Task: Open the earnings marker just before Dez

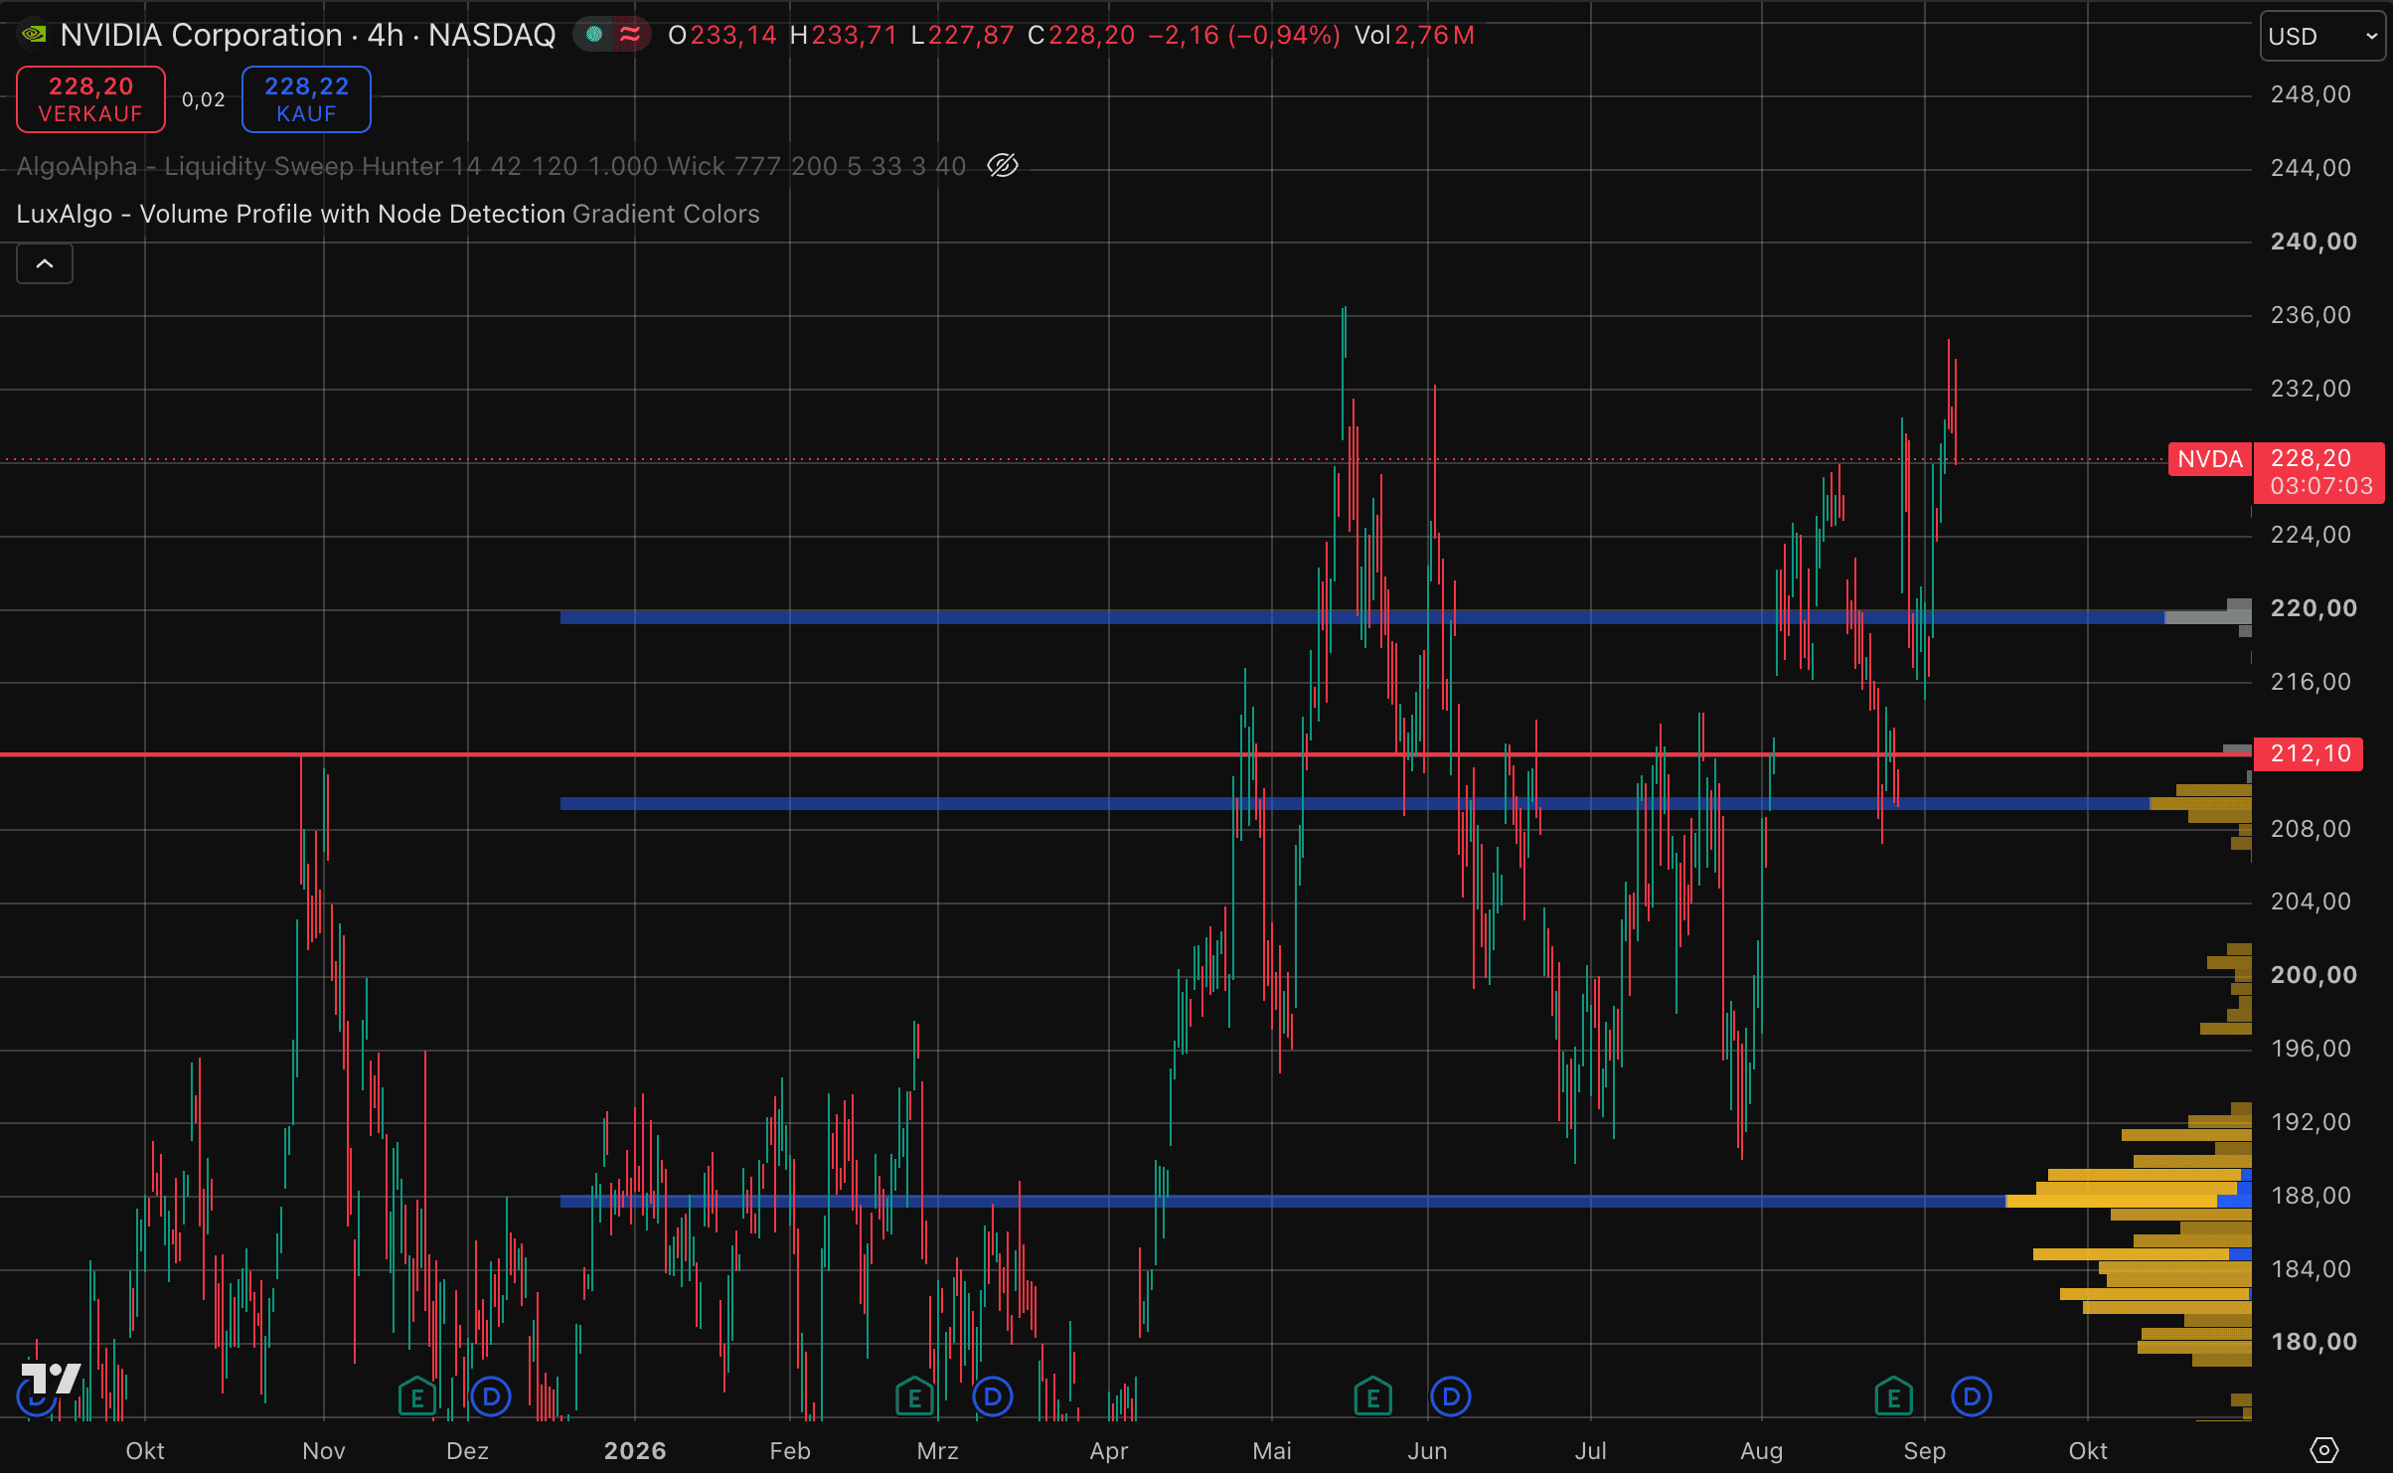Action: pyautogui.click(x=417, y=1396)
